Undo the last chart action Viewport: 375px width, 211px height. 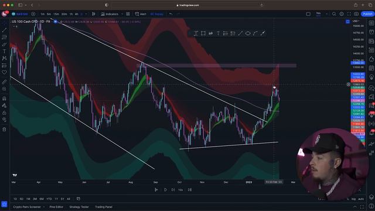tap(171, 14)
